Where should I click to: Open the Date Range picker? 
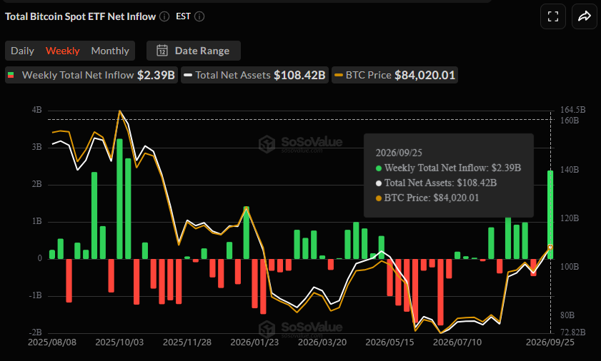pos(194,51)
